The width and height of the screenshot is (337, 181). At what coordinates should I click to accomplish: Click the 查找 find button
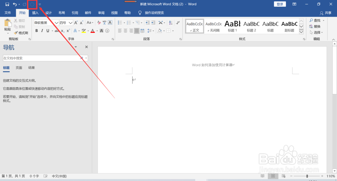pos(315,21)
